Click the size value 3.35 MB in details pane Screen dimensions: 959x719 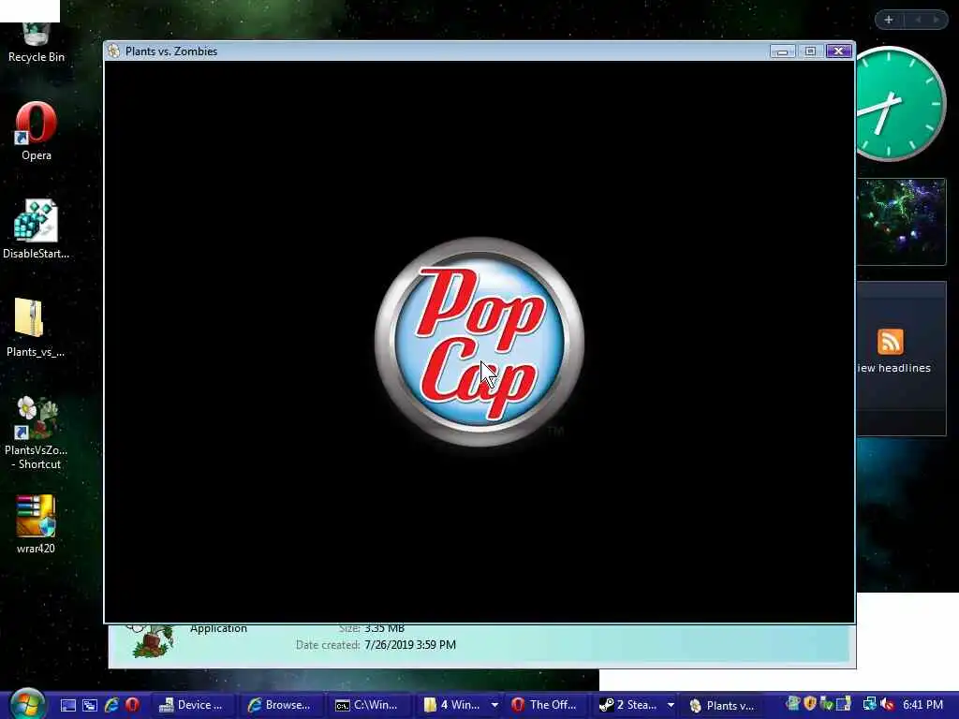[384, 628]
